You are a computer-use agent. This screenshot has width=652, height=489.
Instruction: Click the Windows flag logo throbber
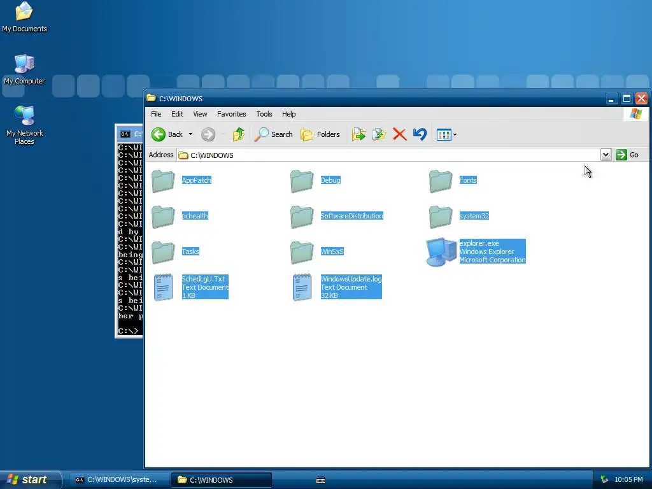[x=636, y=114]
